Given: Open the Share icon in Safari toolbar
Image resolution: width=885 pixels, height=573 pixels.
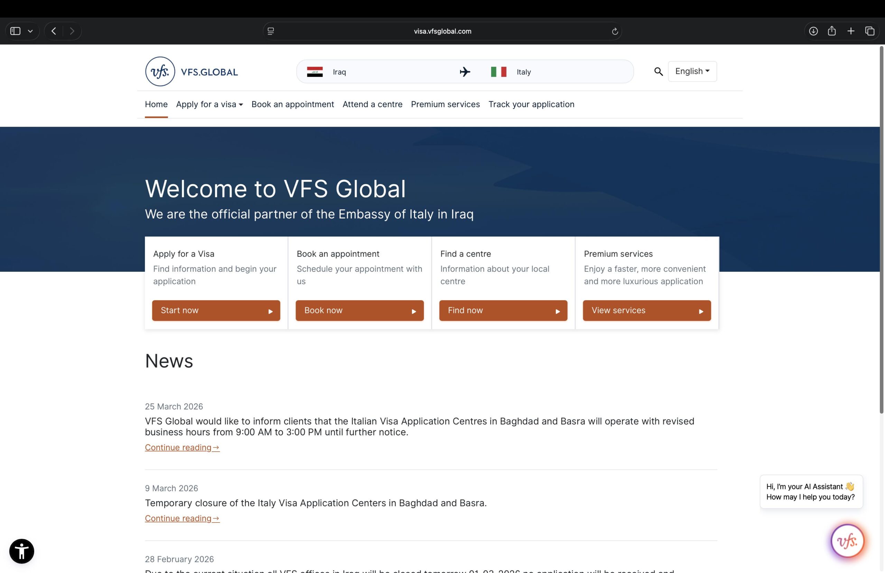Looking at the screenshot, I should coord(832,31).
